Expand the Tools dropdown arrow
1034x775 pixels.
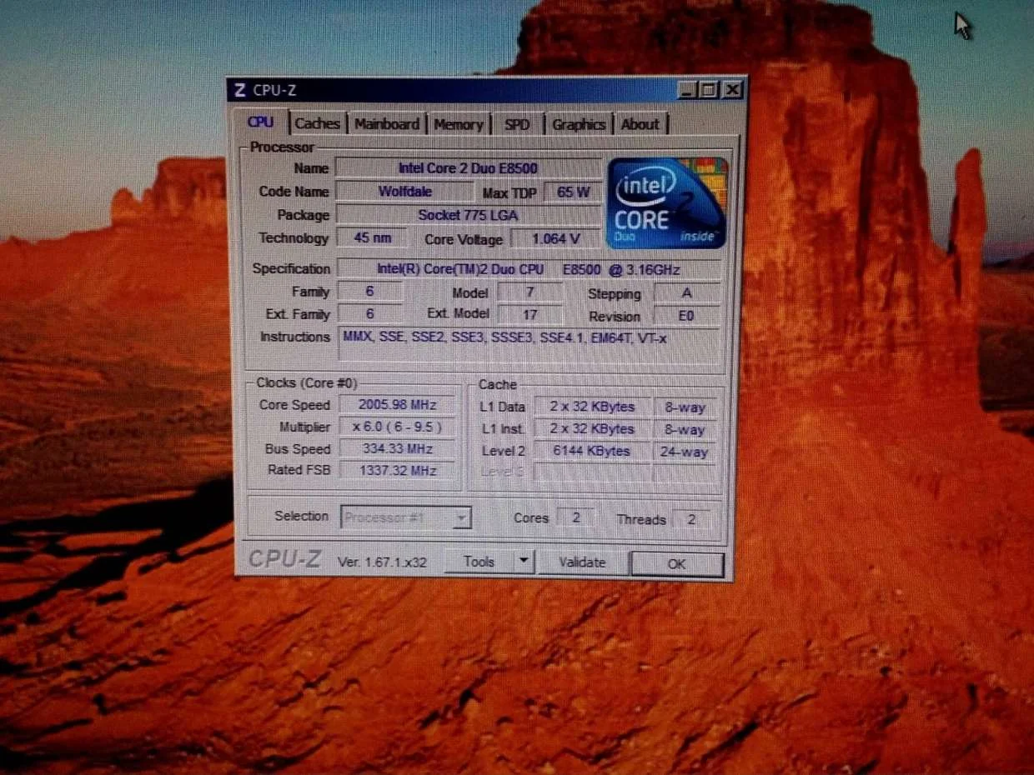pyautogui.click(x=524, y=562)
